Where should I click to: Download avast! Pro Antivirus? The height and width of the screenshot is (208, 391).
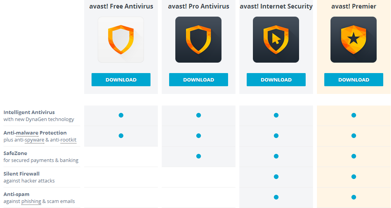(199, 80)
